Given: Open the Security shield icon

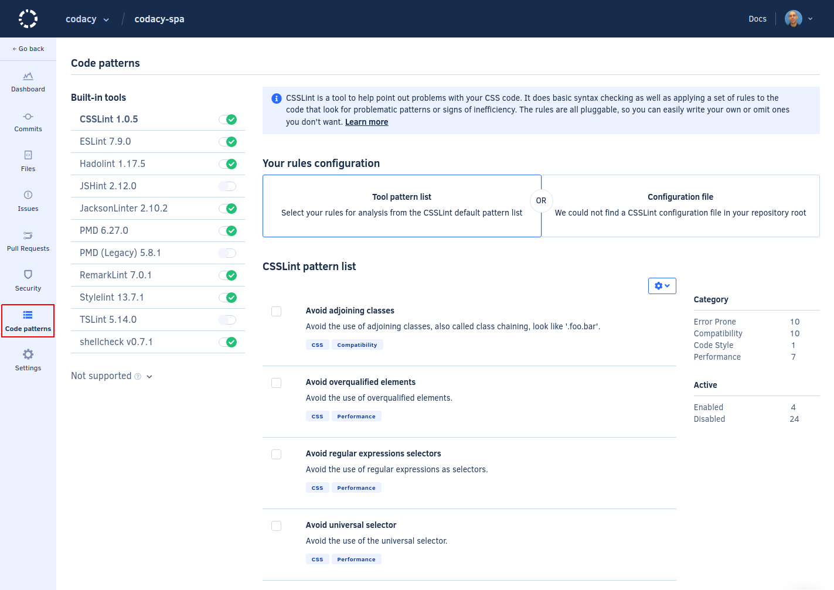Looking at the screenshot, I should [28, 274].
